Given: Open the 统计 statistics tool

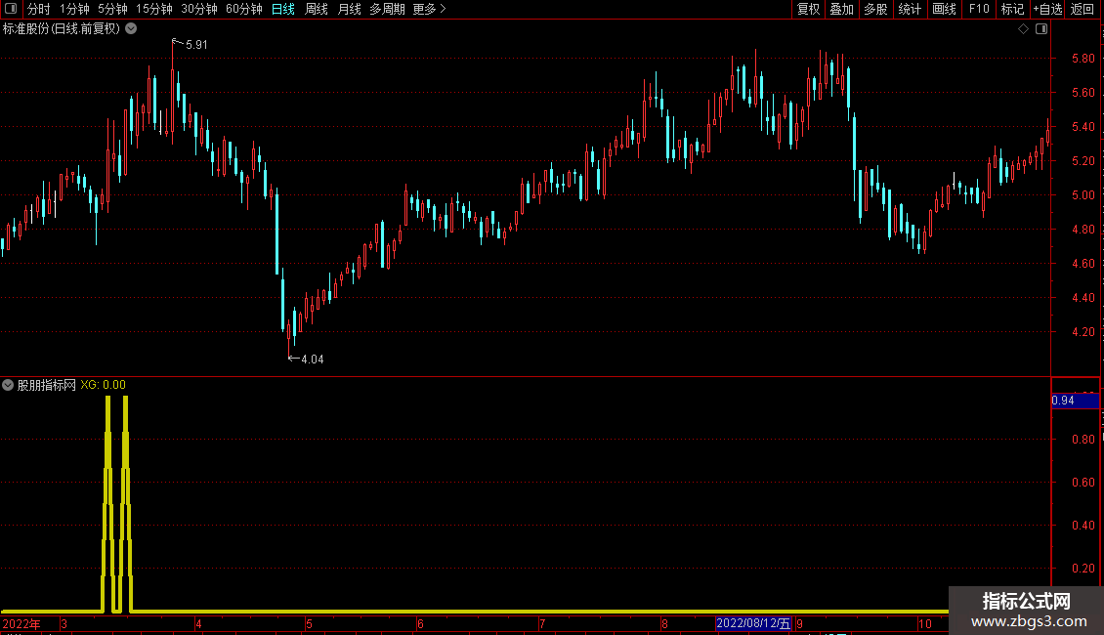Looking at the screenshot, I should [910, 9].
